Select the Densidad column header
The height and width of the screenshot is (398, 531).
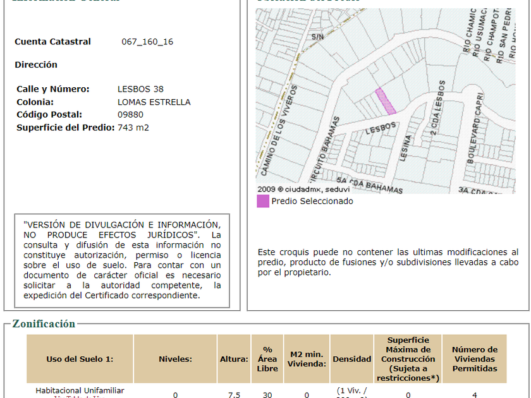351,359
